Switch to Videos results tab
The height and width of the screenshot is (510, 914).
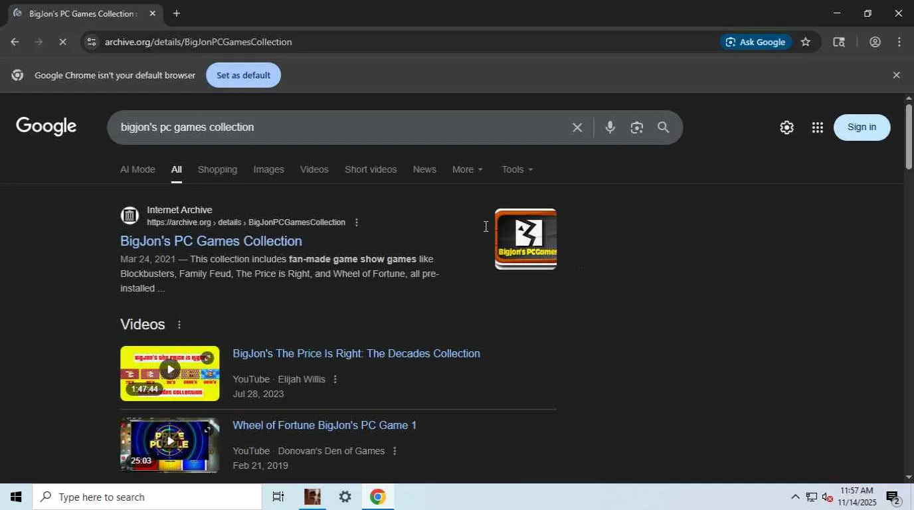tap(314, 169)
